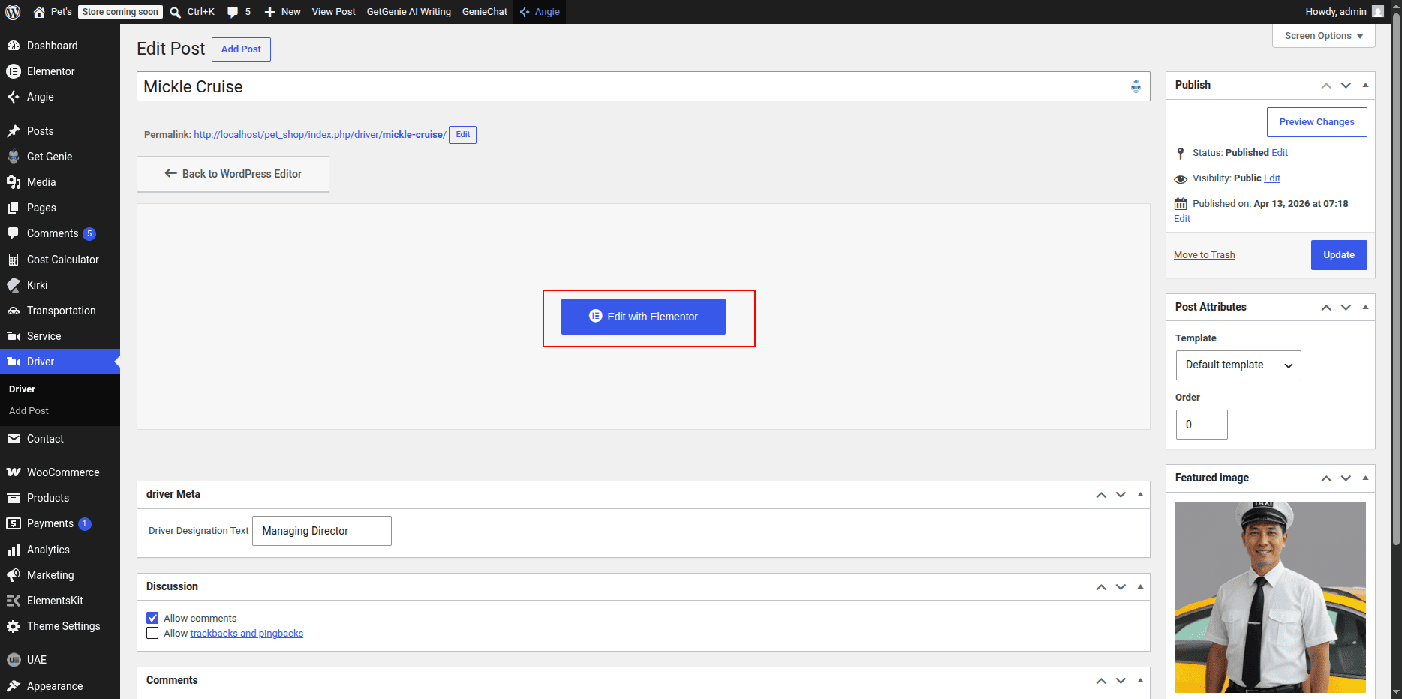Viewport: 1402px width, 699px height.
Task: Open the admin user avatar icon
Action: coord(1378,12)
